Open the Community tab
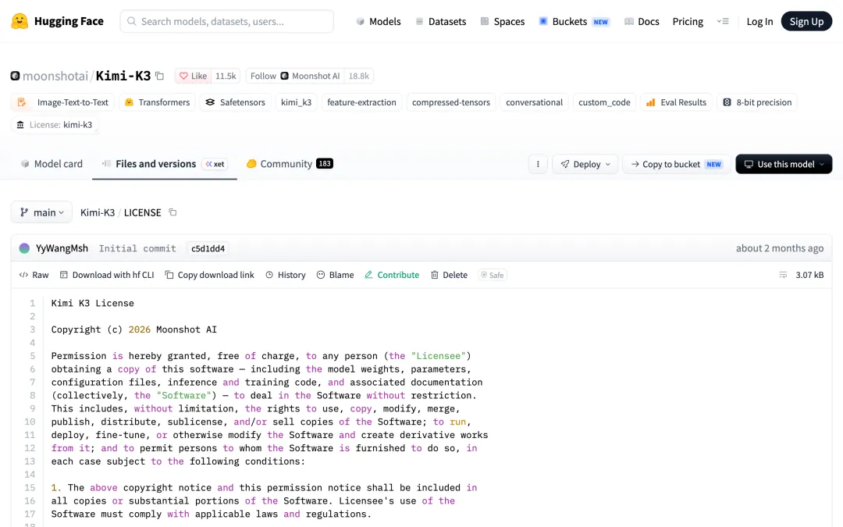 290,164
